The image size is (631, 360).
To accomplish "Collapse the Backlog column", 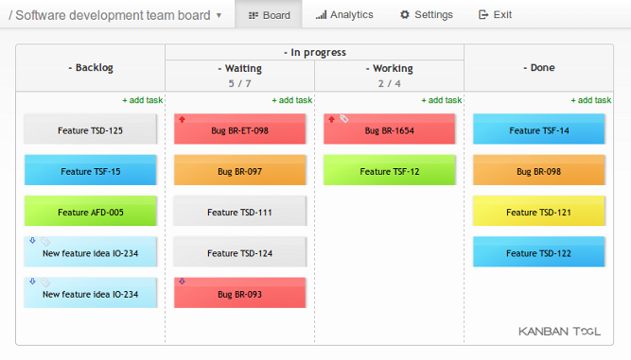I will pos(70,68).
